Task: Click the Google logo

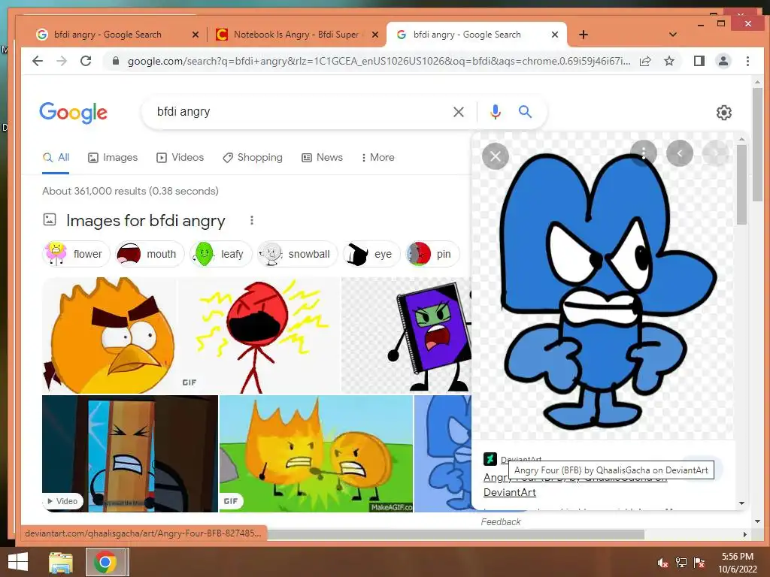Action: pyautogui.click(x=73, y=113)
